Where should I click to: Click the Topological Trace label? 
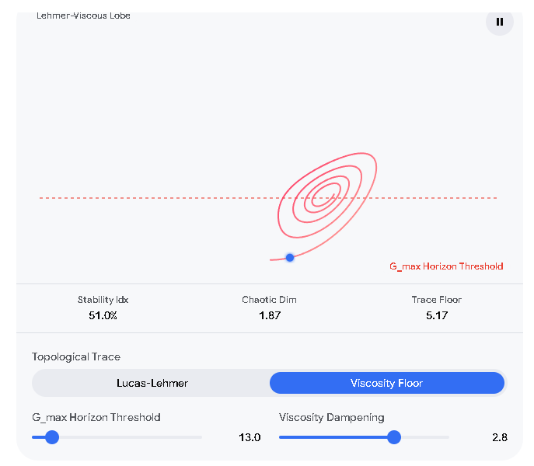76,356
